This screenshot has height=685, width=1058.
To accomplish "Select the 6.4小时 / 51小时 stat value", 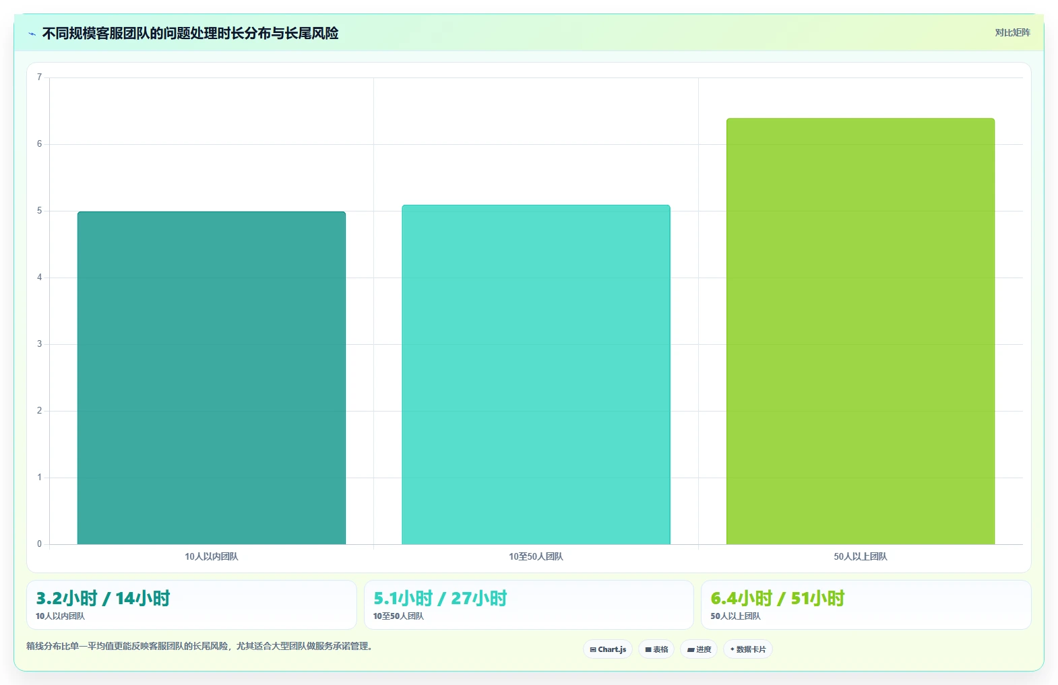I will point(778,598).
